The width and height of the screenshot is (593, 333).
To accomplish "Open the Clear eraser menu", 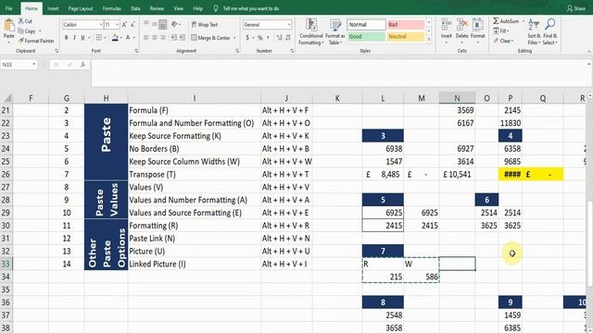I will click(x=503, y=41).
